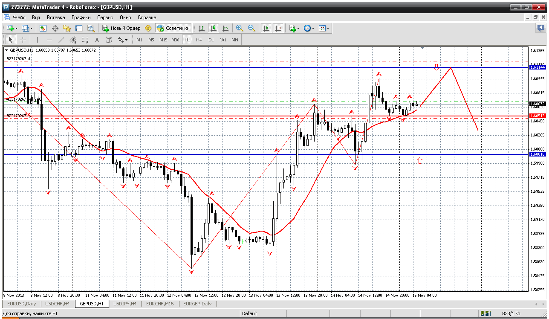Viewport: 549px width, 319px height.
Task: Switch to the USDJPY,H4 chart tab
Action: pos(125,304)
